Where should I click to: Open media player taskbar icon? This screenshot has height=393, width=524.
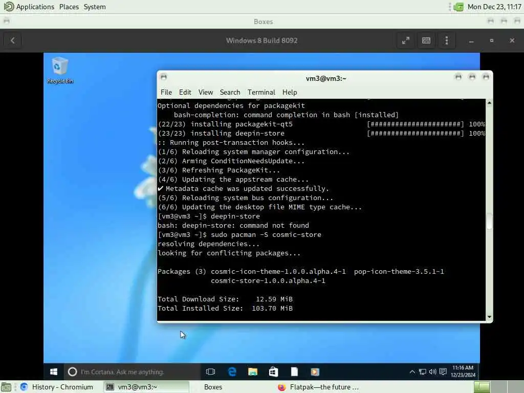click(x=315, y=372)
